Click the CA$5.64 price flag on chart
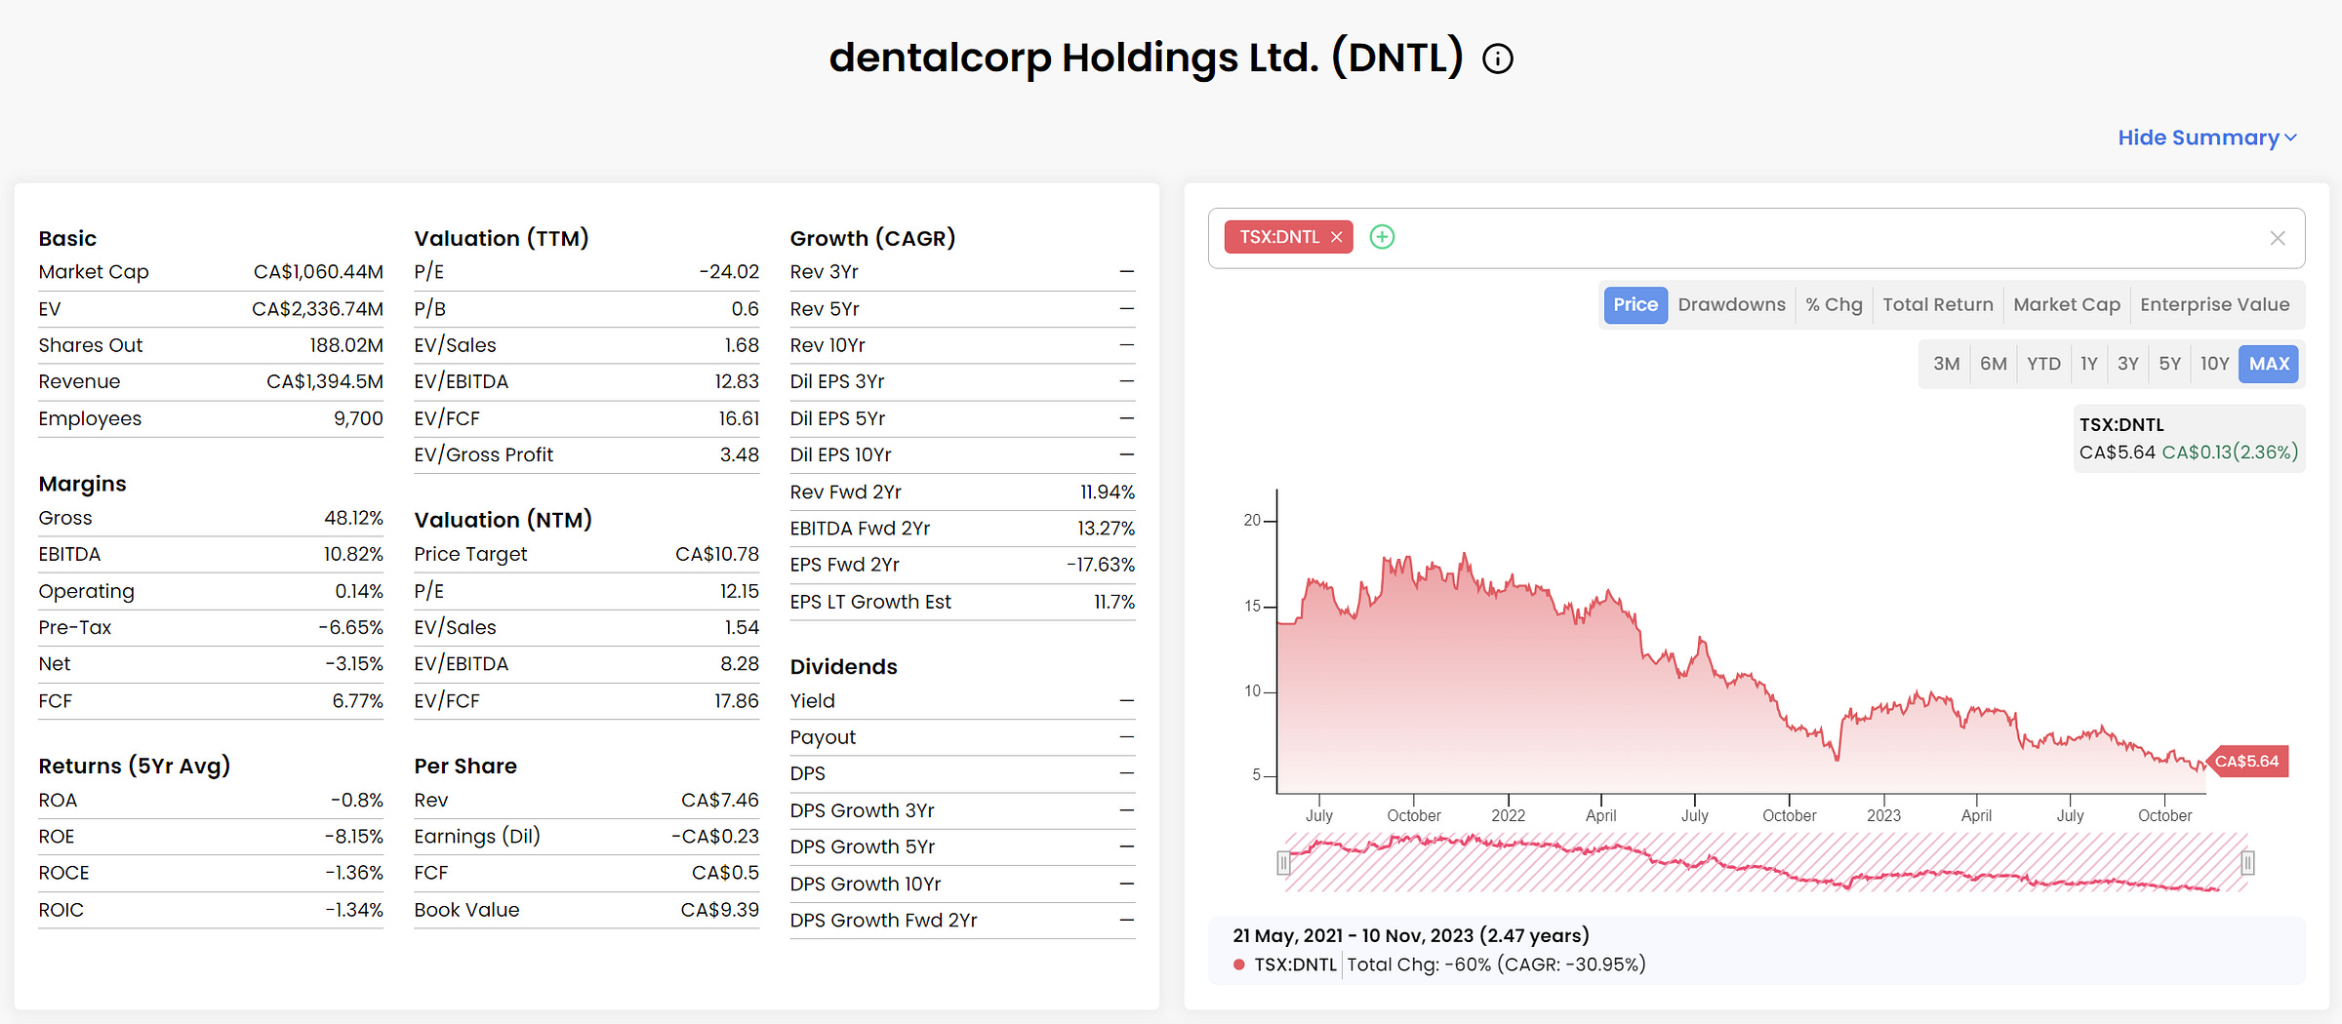Viewport: 2342px width, 1024px height. (2246, 762)
